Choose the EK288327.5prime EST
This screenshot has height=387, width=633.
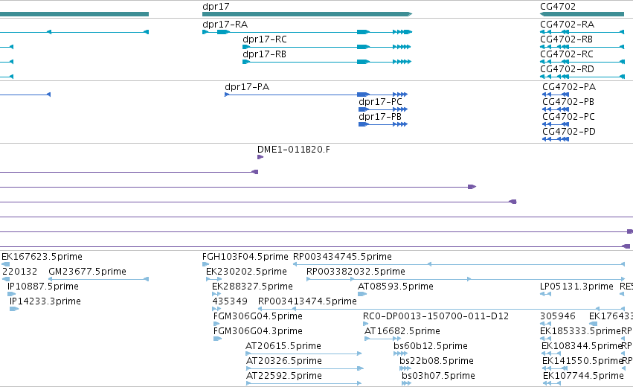point(216,294)
